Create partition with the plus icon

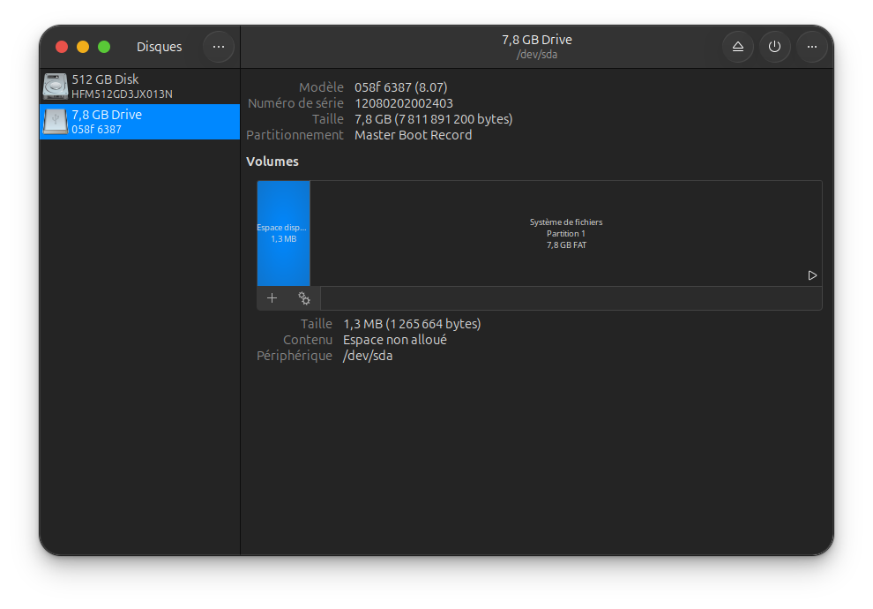pyautogui.click(x=272, y=298)
